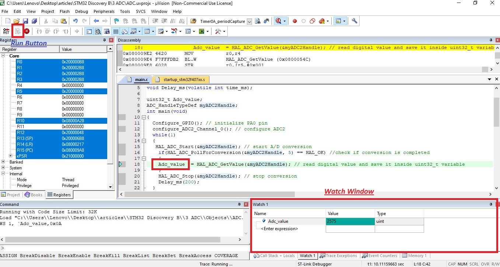Toggle the Disassembly window toolbar button
The width and height of the screenshot is (500, 267).
pyautogui.click(x=98, y=31)
